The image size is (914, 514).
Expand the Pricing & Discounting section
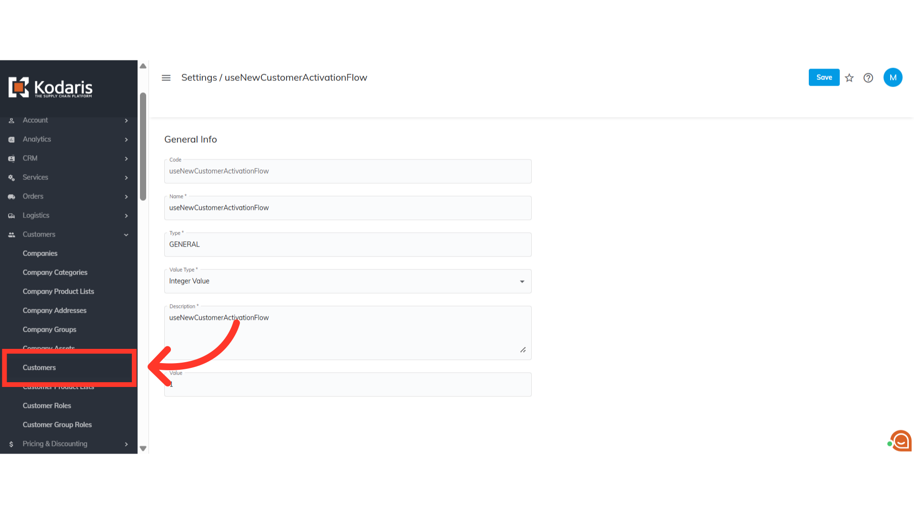(69, 444)
